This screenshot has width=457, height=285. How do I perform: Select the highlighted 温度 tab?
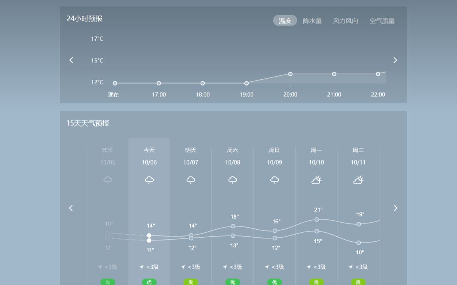coord(285,21)
